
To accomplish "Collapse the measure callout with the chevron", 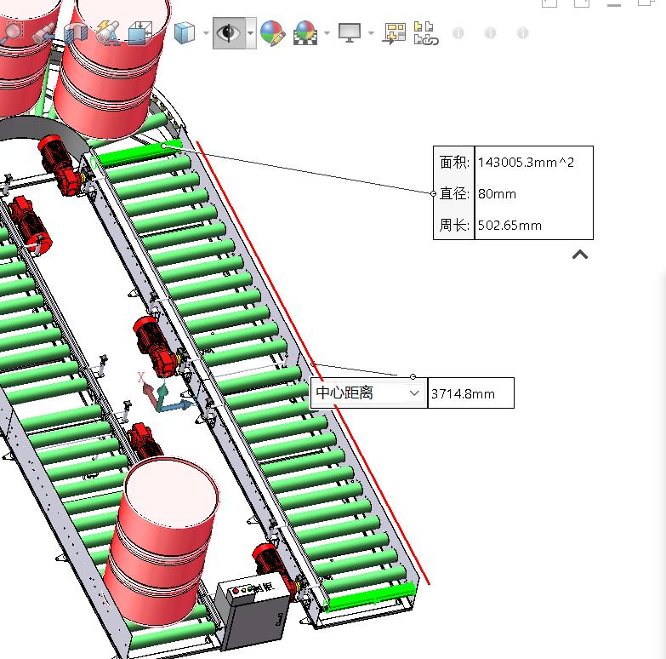I will 580,255.
